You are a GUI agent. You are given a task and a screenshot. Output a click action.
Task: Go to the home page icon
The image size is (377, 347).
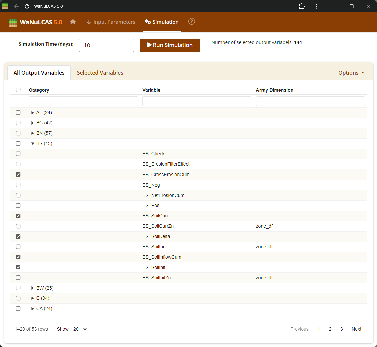pyautogui.click(x=73, y=22)
